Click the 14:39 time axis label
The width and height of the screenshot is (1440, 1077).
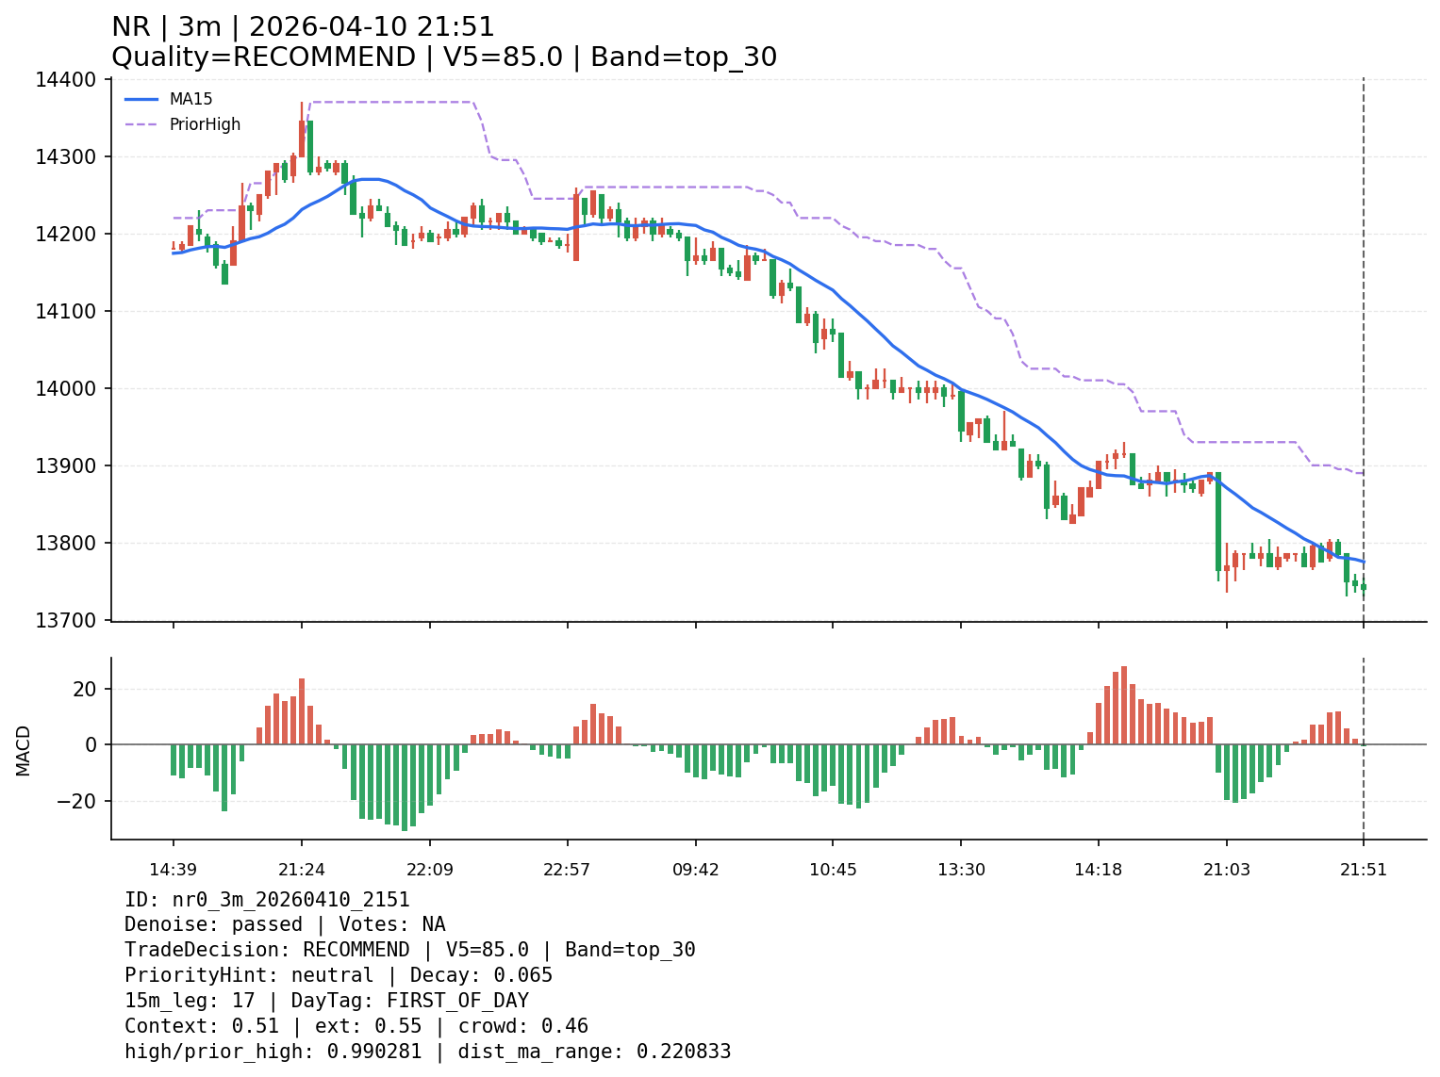coord(173,869)
